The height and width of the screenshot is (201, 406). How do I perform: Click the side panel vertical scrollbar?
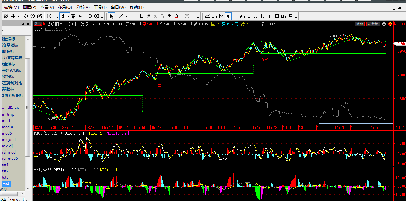(x=28, y=107)
